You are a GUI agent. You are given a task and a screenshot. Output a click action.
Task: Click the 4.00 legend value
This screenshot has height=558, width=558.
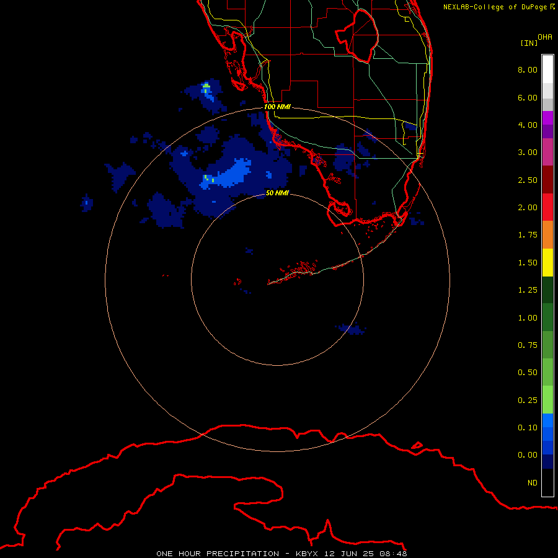tap(528, 125)
